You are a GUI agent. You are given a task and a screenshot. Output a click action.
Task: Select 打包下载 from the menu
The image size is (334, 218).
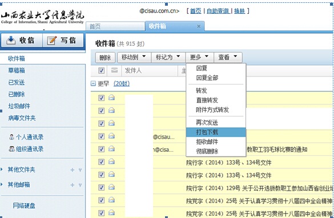pyautogui.click(x=216, y=132)
